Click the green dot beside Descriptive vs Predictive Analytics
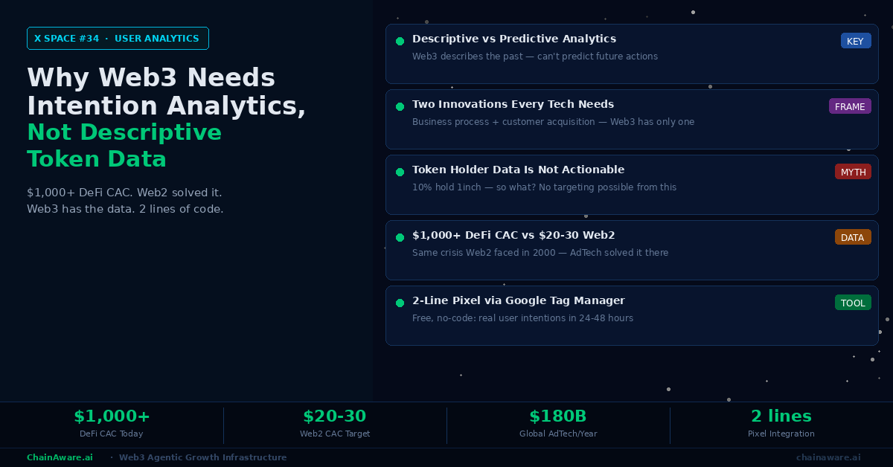 pos(400,42)
